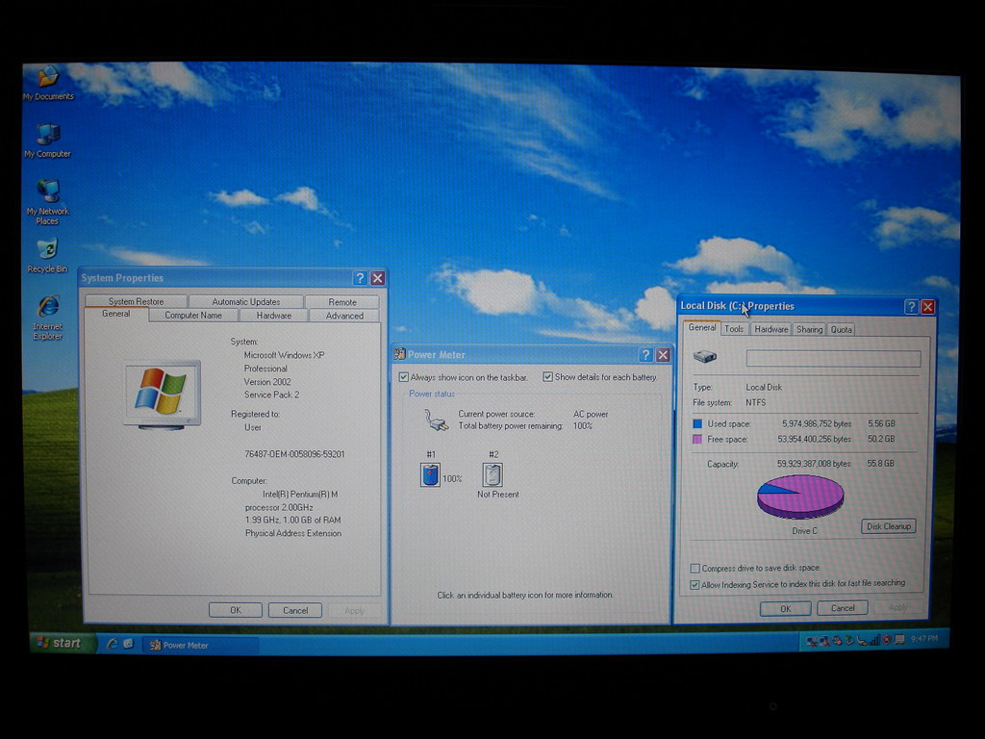This screenshot has height=739, width=985.
Task: Click the Drive C pie chart
Action: click(800, 497)
